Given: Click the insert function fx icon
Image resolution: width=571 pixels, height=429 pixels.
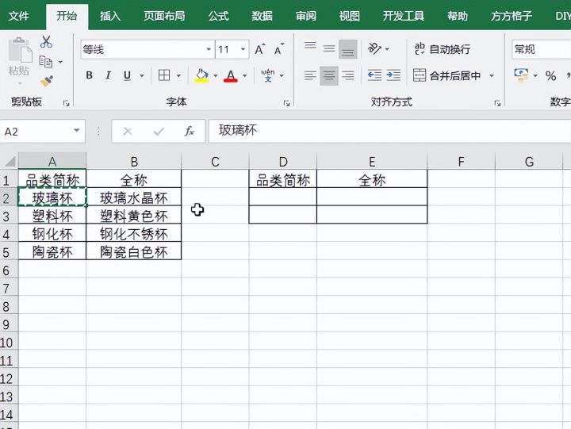Looking at the screenshot, I should click(x=189, y=131).
